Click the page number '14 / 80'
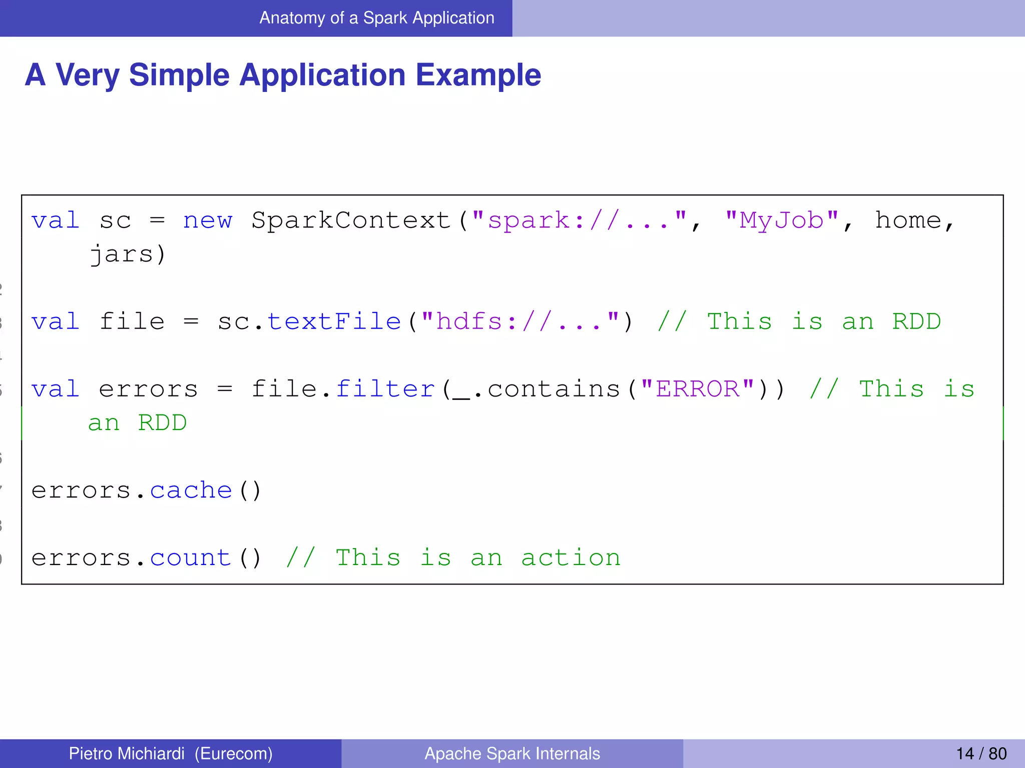The image size is (1025, 768). (x=981, y=753)
